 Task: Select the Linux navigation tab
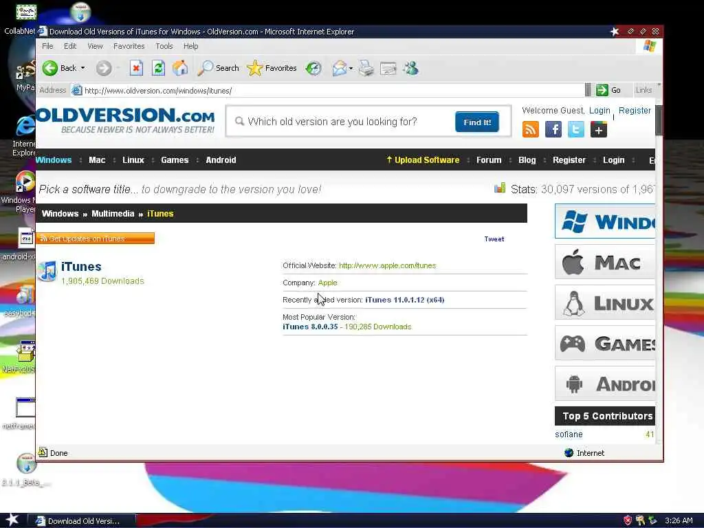click(133, 159)
